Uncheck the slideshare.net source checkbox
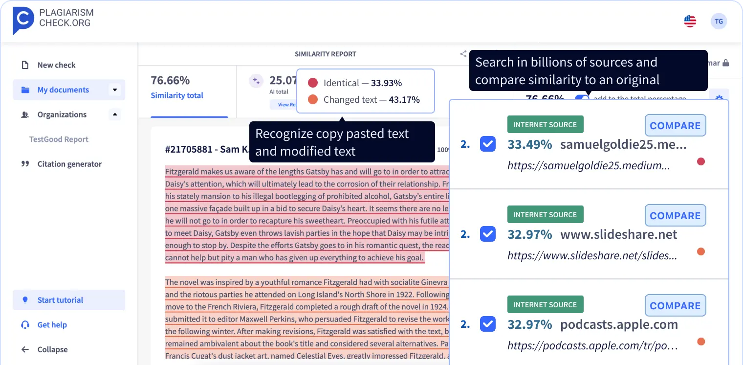The width and height of the screenshot is (743, 365). coord(487,234)
